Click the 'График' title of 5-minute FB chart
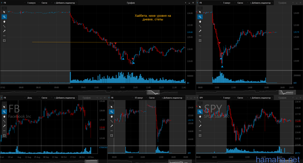 282,3
